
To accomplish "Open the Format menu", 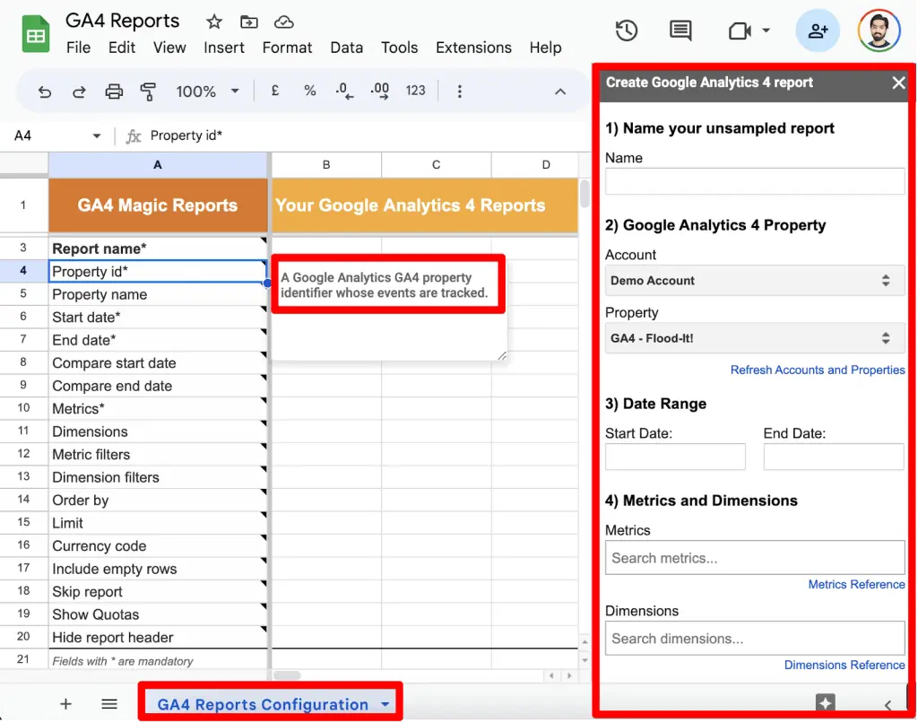I will tap(287, 48).
